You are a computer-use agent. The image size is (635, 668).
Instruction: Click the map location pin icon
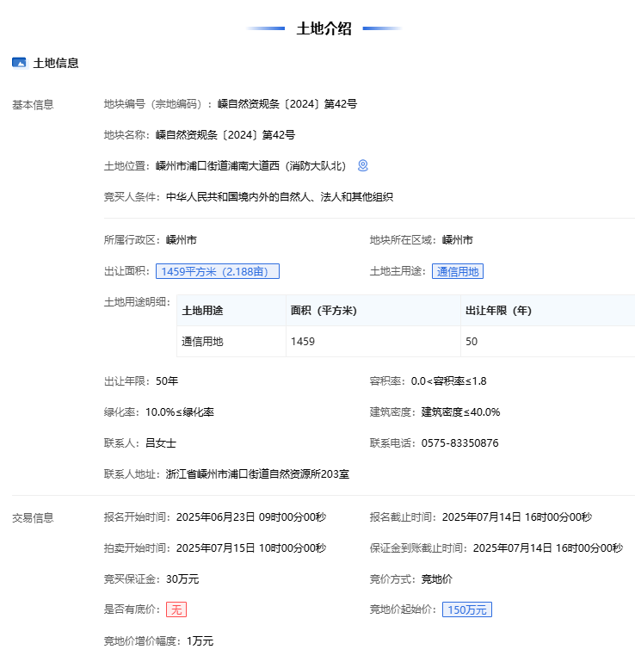[363, 165]
